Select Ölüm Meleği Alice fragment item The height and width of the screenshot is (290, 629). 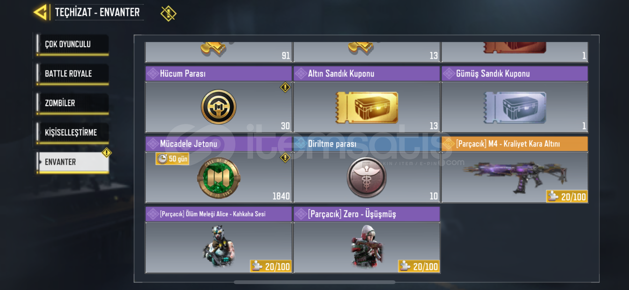pos(219,240)
